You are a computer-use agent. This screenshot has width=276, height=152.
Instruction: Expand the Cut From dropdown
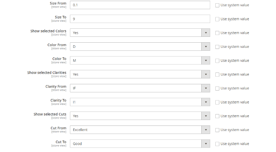point(140,130)
